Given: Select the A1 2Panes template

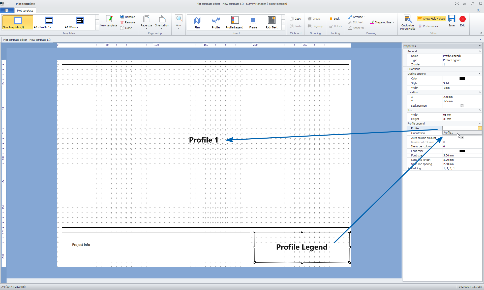Looking at the screenshot, I should click(80, 22).
